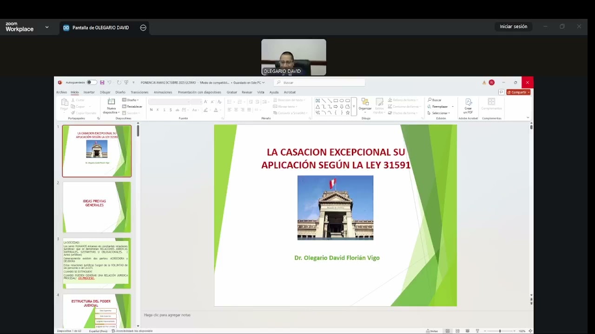Align text left icon in Párrafo group
The height and width of the screenshot is (334, 595).
(229, 110)
